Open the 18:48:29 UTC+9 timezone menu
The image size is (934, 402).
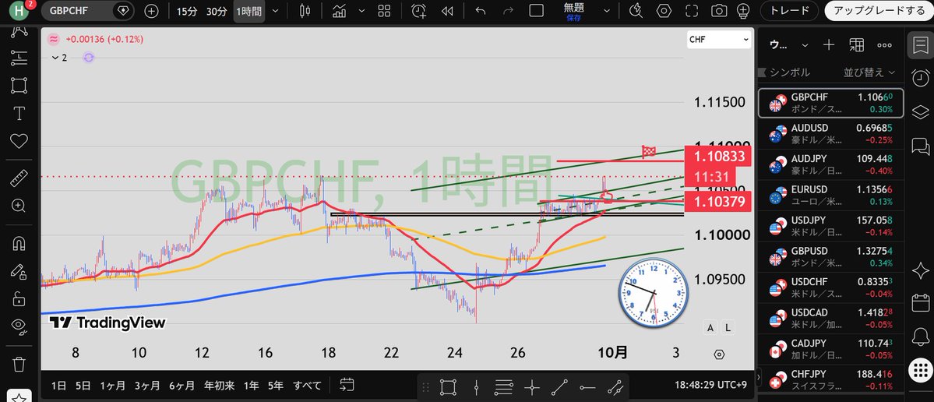(x=711, y=386)
